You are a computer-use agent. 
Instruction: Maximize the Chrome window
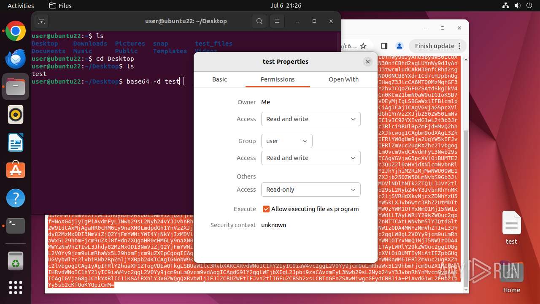[x=443, y=28]
